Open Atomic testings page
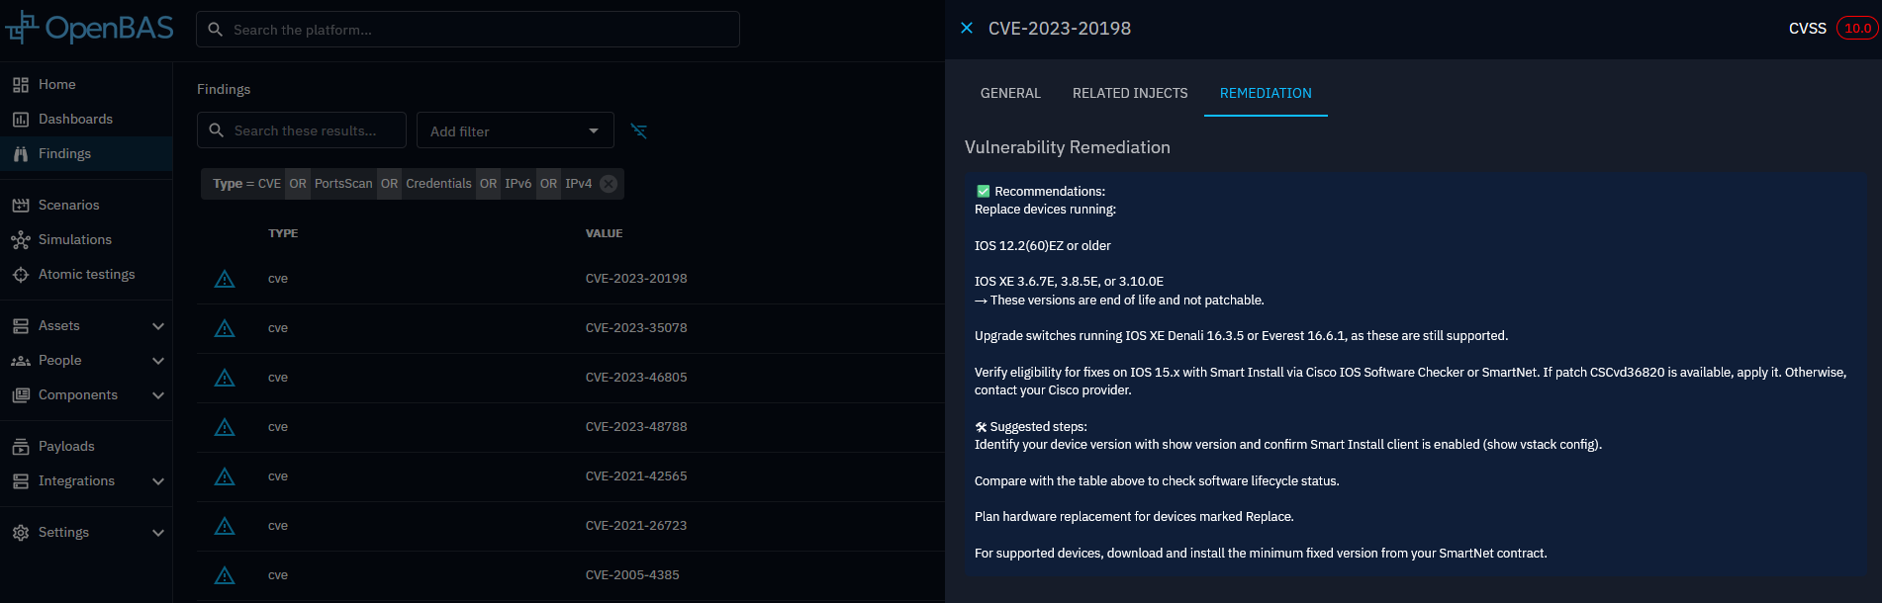Viewport: 1882px width, 603px height. [86, 275]
